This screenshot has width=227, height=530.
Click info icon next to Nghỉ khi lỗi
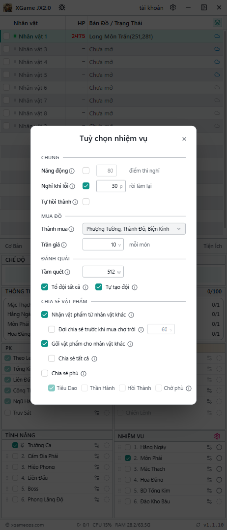72,186
